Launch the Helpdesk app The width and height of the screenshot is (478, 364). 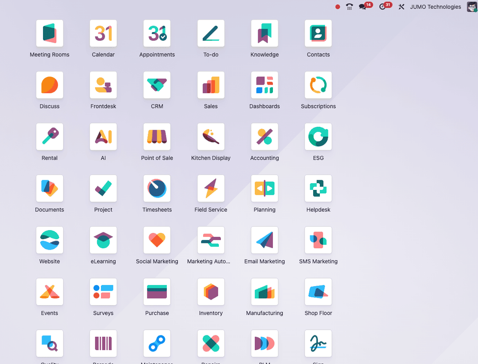coord(318,188)
